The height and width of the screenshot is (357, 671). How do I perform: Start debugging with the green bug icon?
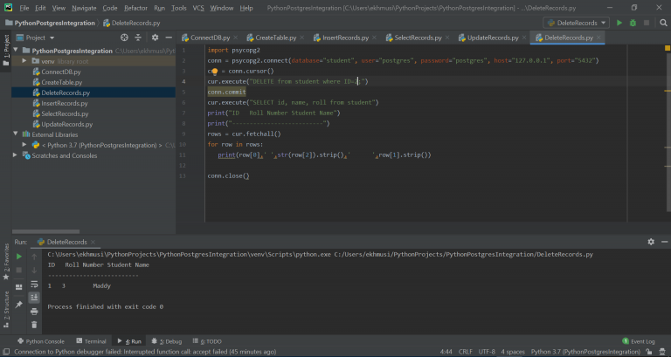(x=633, y=23)
